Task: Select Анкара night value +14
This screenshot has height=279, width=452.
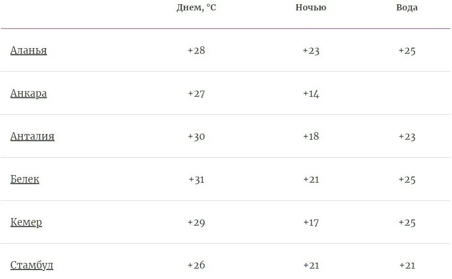Action: point(311,93)
